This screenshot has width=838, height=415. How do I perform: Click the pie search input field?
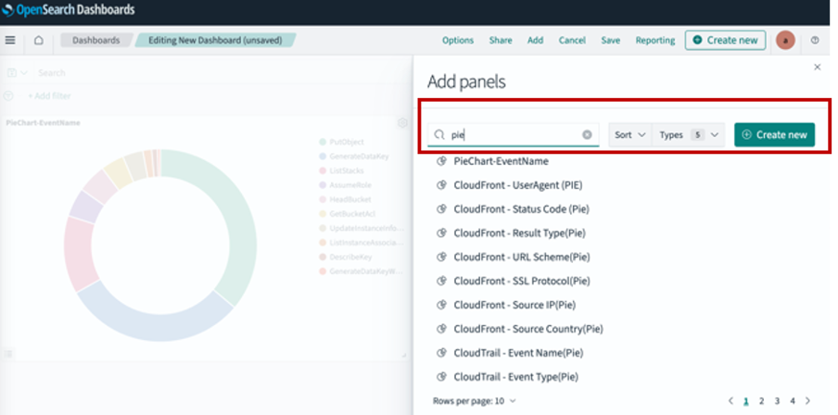click(513, 134)
